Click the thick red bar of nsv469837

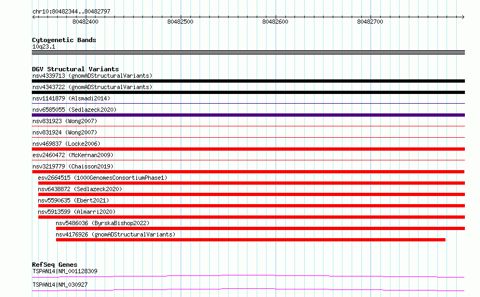pyautogui.click(x=248, y=149)
